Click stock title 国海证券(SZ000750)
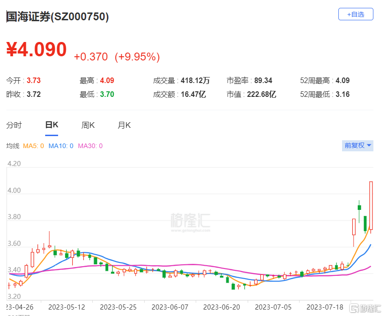Image resolution: width=384 pixels, height=316 pixels. pos(57,17)
